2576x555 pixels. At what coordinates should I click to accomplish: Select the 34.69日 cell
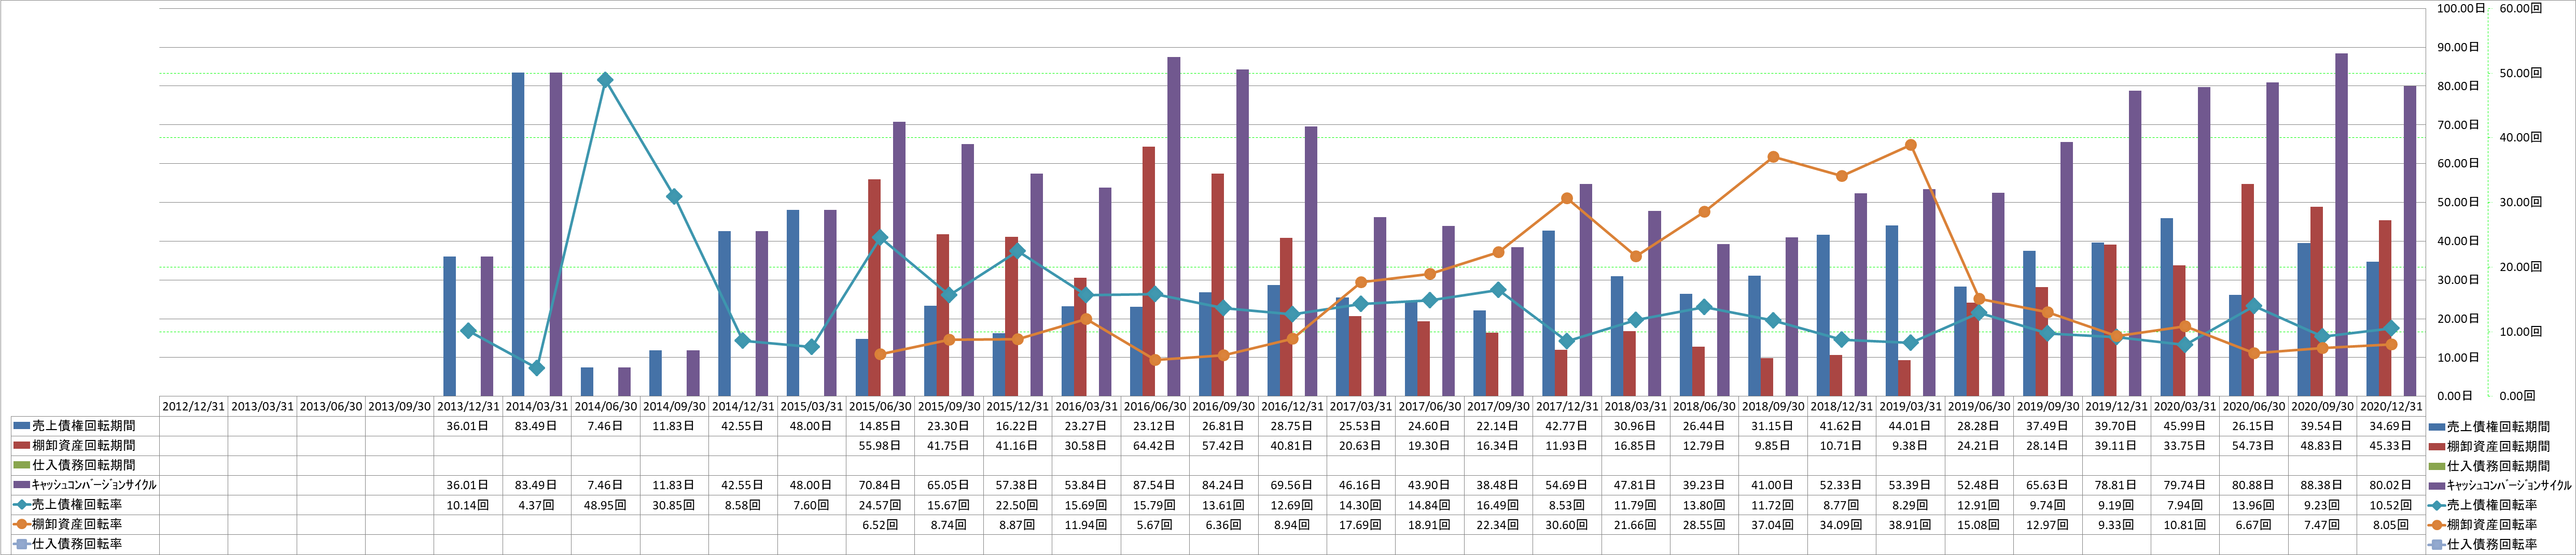(2390, 426)
